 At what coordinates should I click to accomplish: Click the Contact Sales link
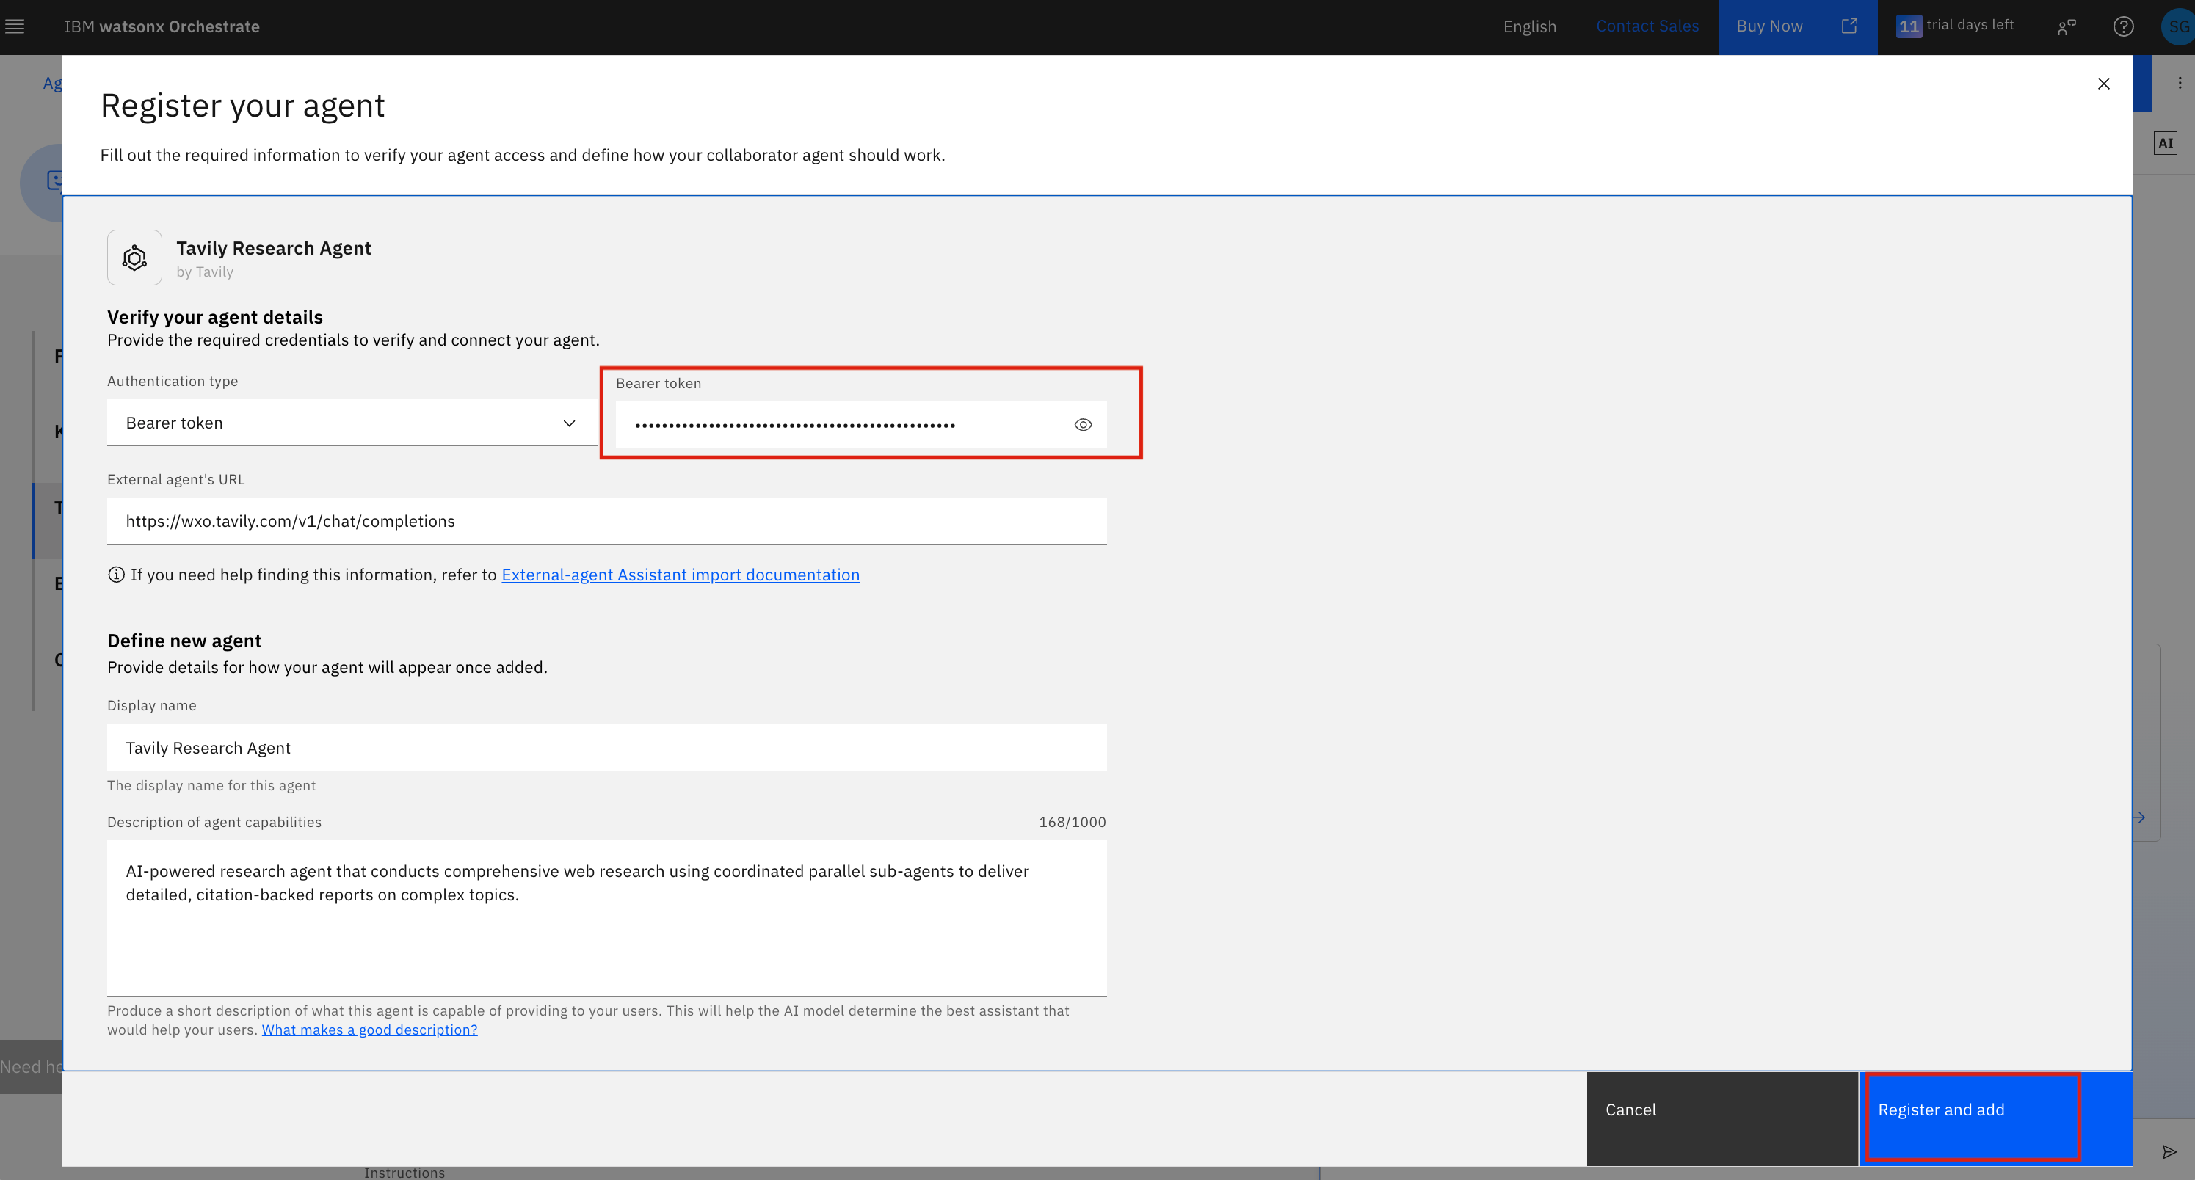click(1646, 26)
